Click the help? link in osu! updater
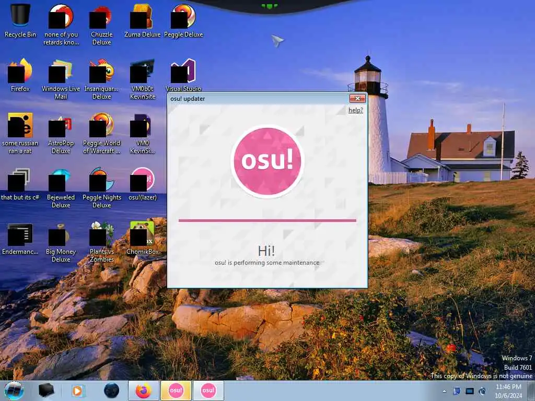 point(355,110)
